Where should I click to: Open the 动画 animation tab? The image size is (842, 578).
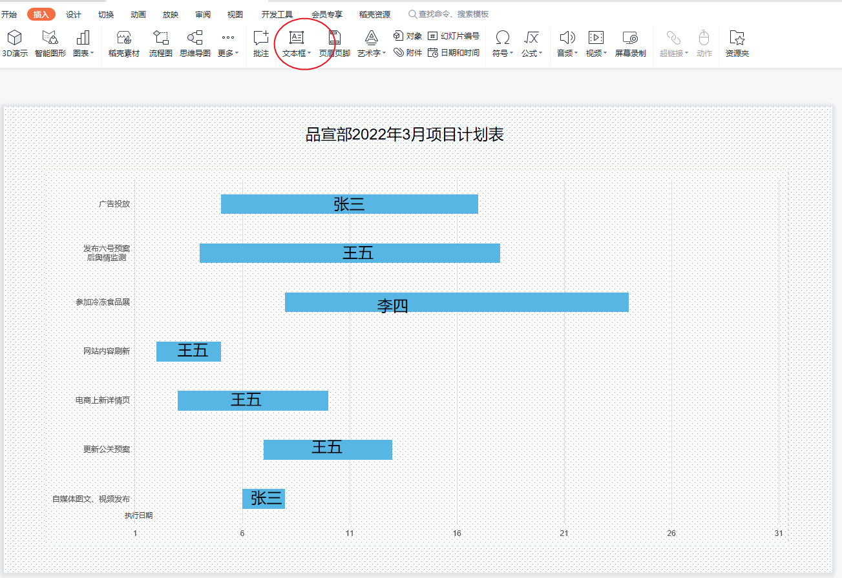pyautogui.click(x=138, y=14)
